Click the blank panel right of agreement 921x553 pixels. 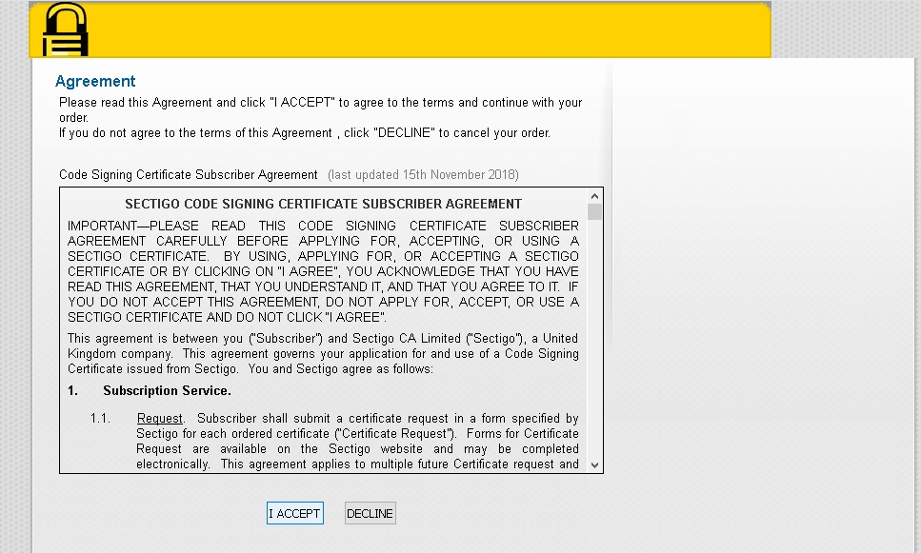(x=762, y=286)
